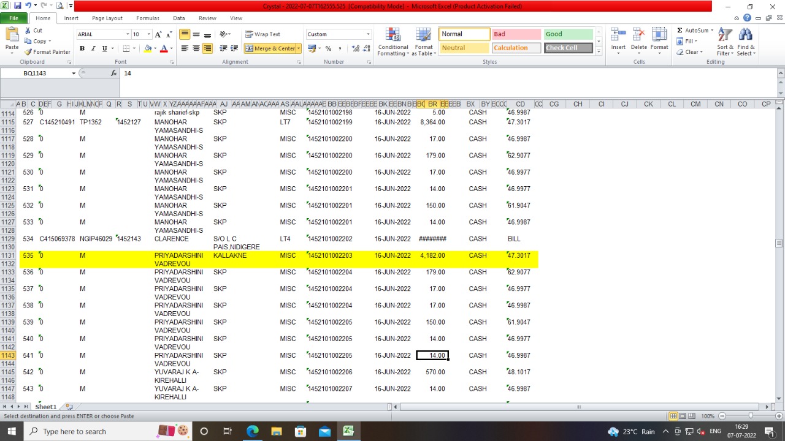The height and width of the screenshot is (441, 785).
Task: Click Decrease Decimal icon
Action: [x=366, y=48]
